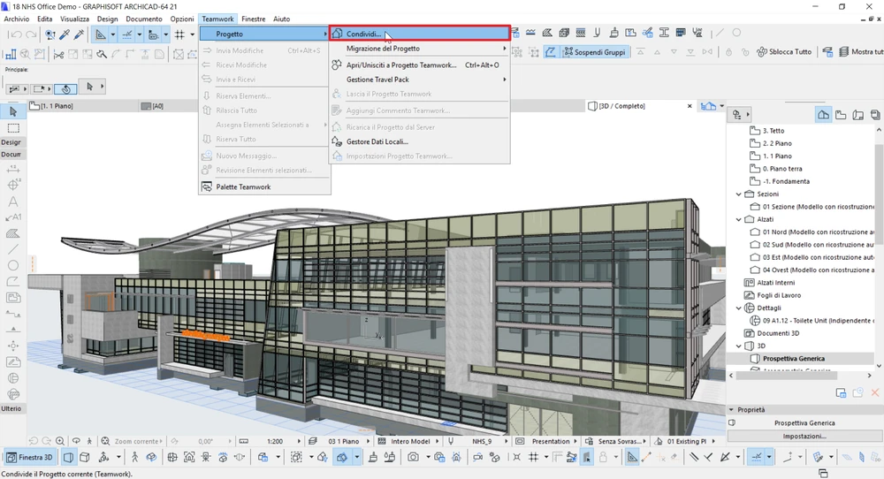Click the Project Map icon in Navigator
This screenshot has width=884, height=479.
click(823, 115)
